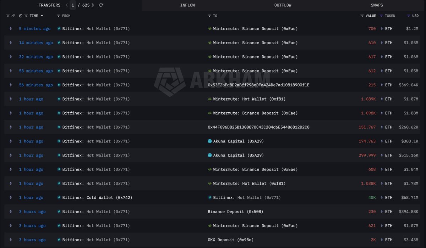Click the link icon in table header
Screen dimensions: 426x248
(x=13, y=16)
